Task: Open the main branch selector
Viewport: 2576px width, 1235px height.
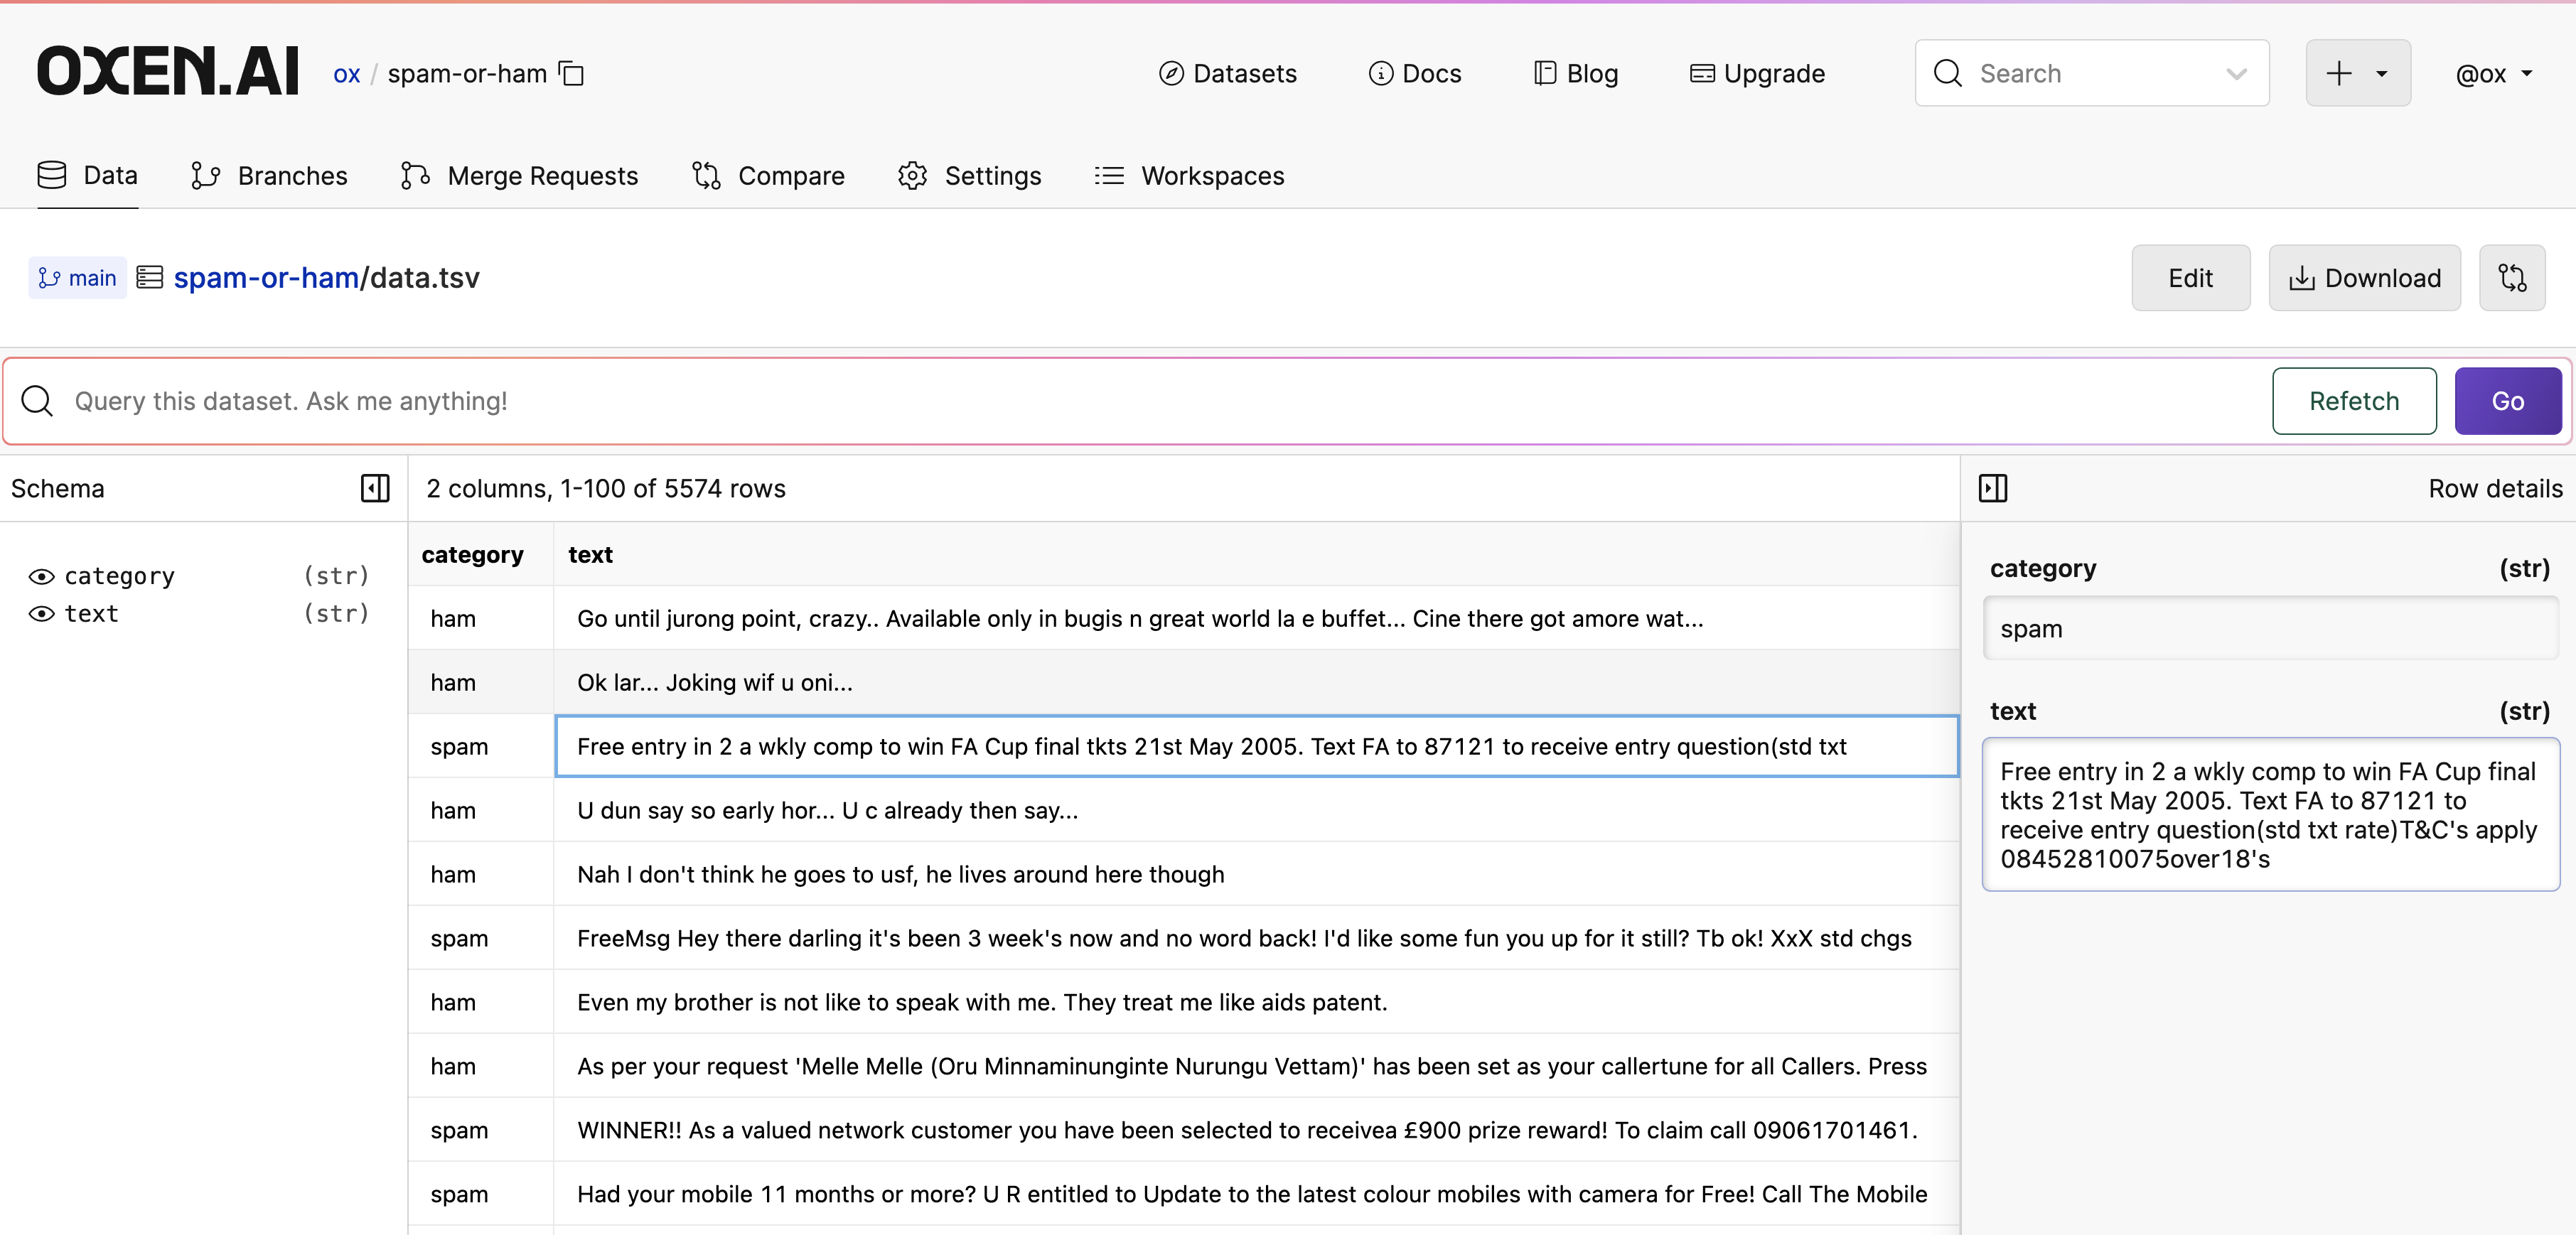Action: 78,278
